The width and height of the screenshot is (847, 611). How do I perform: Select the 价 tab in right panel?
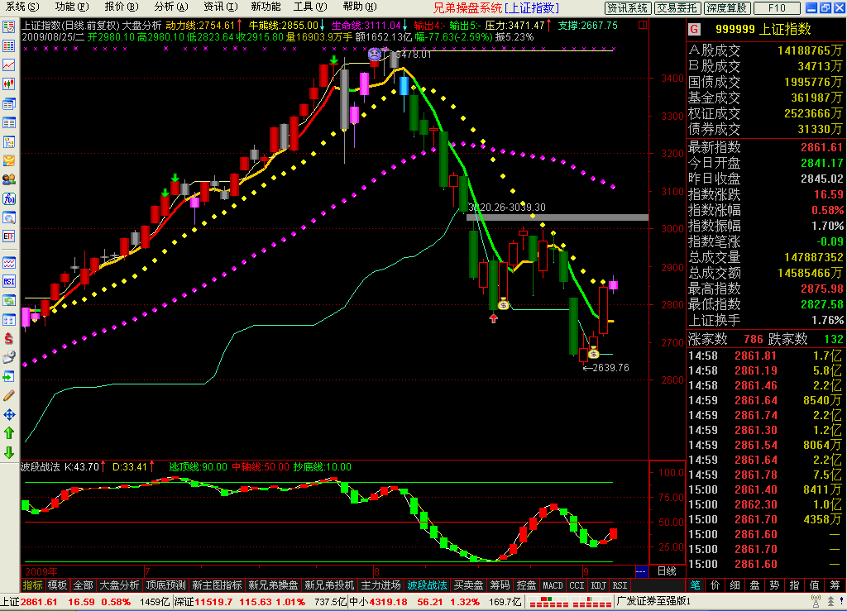715,585
